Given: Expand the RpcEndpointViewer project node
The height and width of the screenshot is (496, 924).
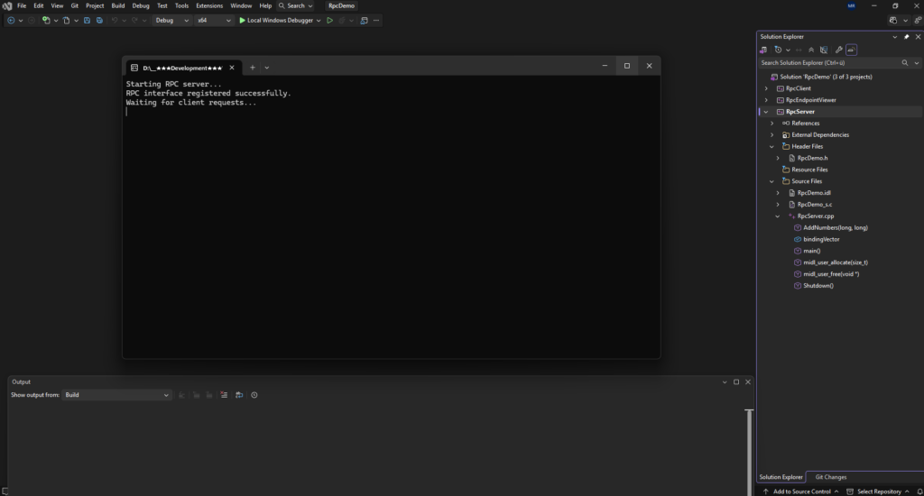Looking at the screenshot, I should click(766, 100).
